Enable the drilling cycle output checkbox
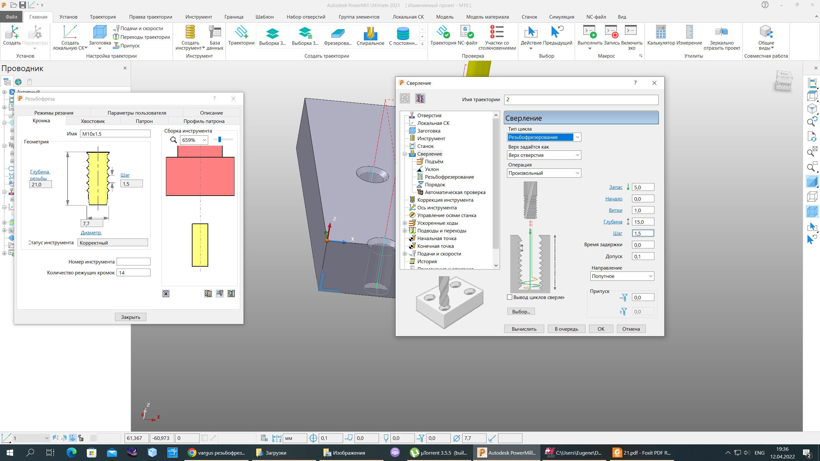 point(510,297)
